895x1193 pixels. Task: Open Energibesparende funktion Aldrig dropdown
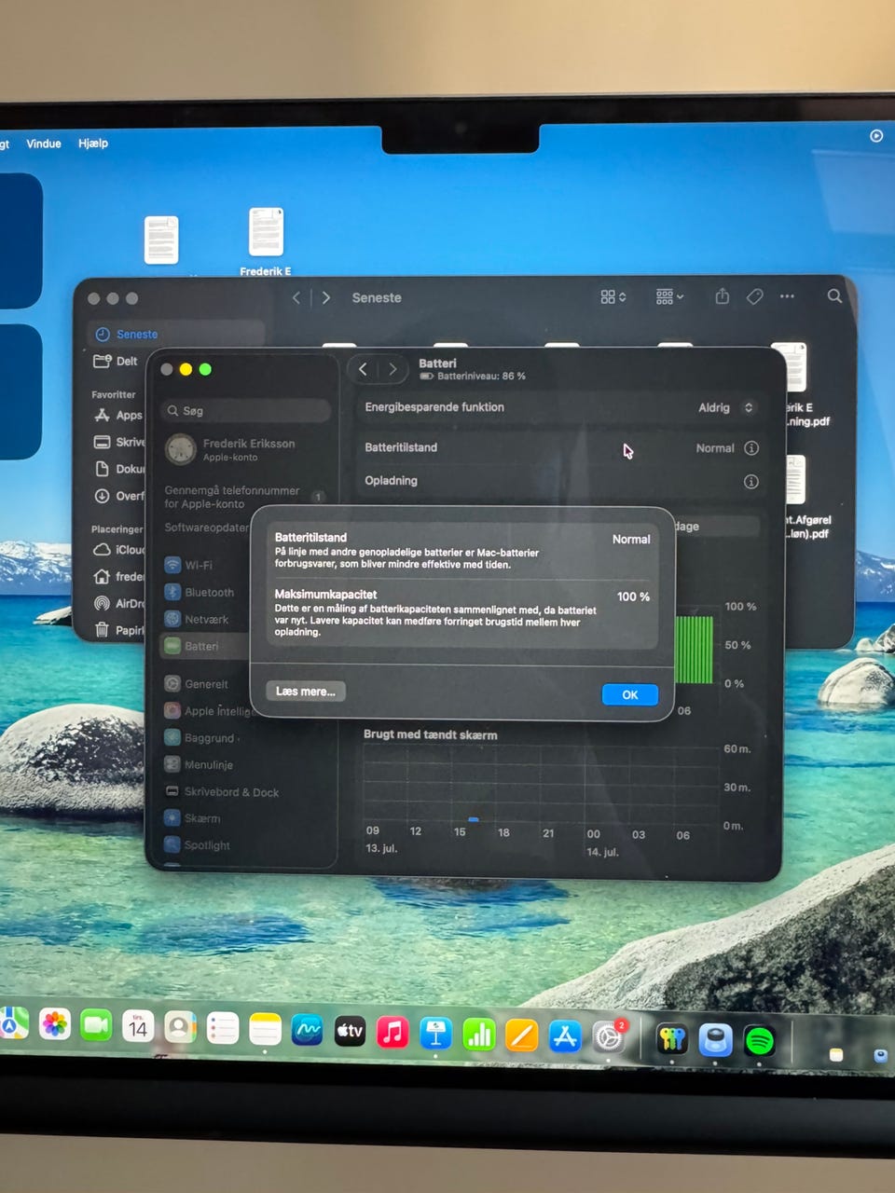726,407
